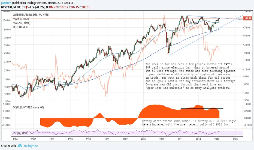Image resolution: width=254 pixels, height=150 pixels.
Task: Click the 9.50 left price axis label
Action: [7, 101]
